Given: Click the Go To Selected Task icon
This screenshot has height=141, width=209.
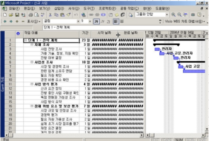Looking at the screenshot, I should [185, 15].
